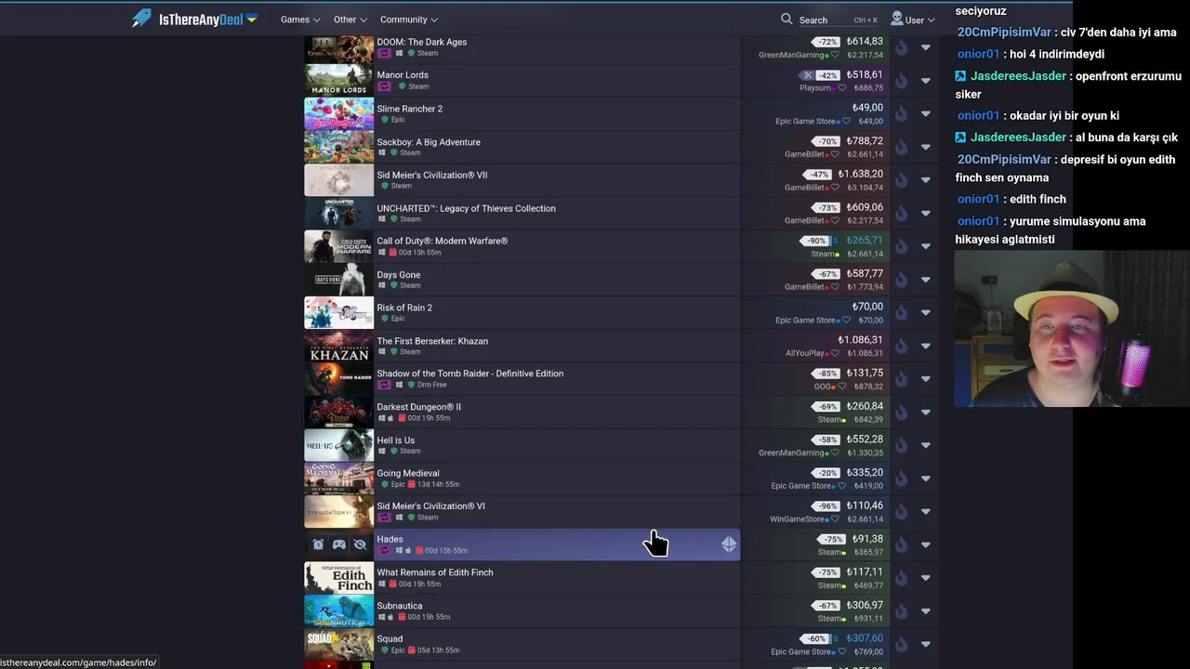This screenshot has height=669, width=1190.
Task: Click the ₺265,71 Steam price for Call of Duty
Action: coord(864,241)
